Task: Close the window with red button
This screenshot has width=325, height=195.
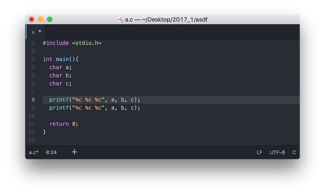Action: [32, 19]
